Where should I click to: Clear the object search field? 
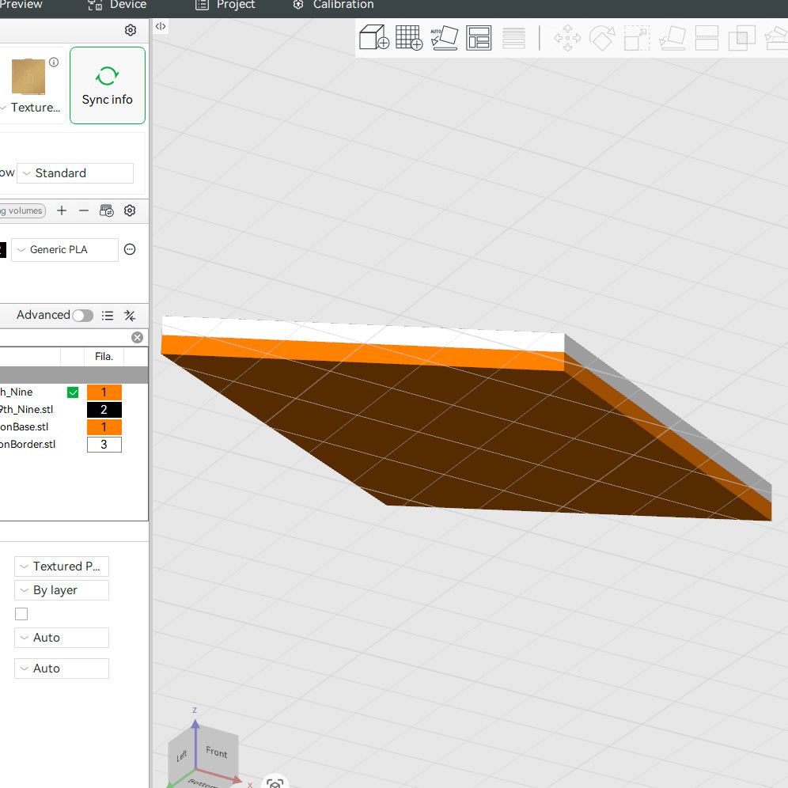(137, 338)
